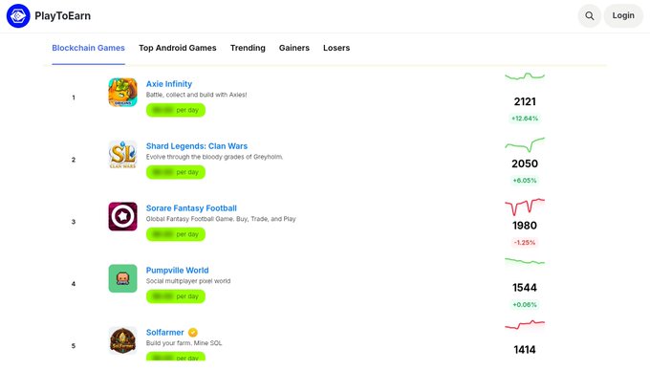This screenshot has width=650, height=370.
Task: Open the Sorare Fantasy Football link
Action: click(191, 208)
